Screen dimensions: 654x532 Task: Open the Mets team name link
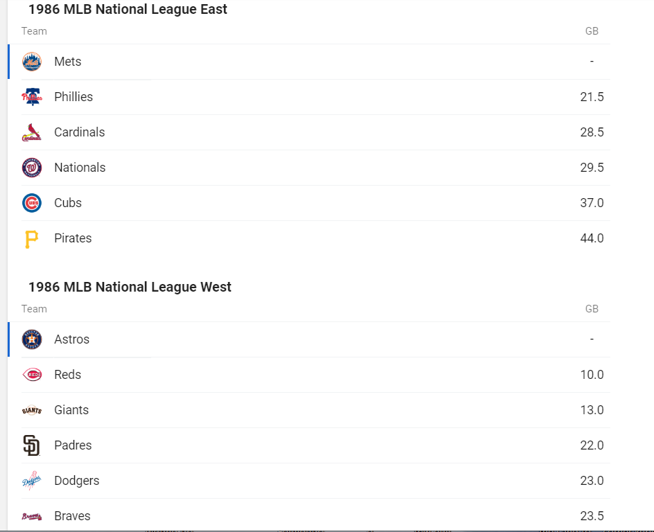(67, 62)
